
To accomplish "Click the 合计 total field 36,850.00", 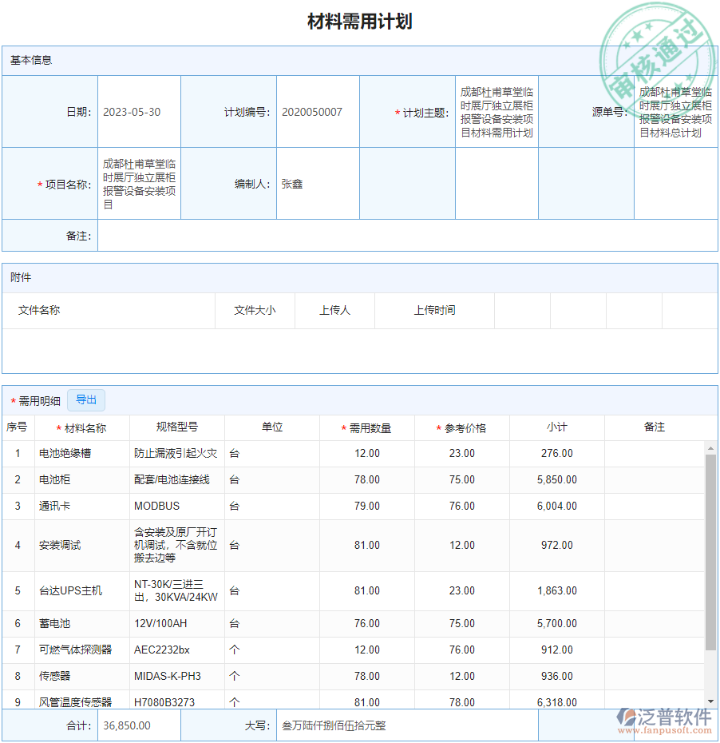I will click(139, 725).
